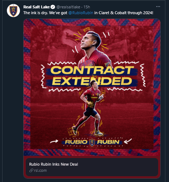The width and height of the screenshot is (169, 182).
Task: Open the three-dot more options menu
Action: [x=158, y=7]
